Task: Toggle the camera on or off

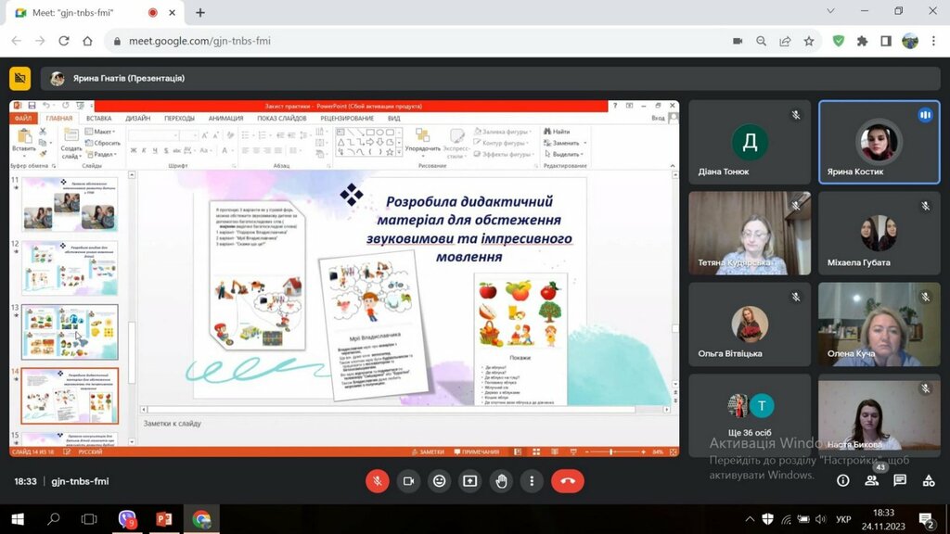Action: (407, 481)
